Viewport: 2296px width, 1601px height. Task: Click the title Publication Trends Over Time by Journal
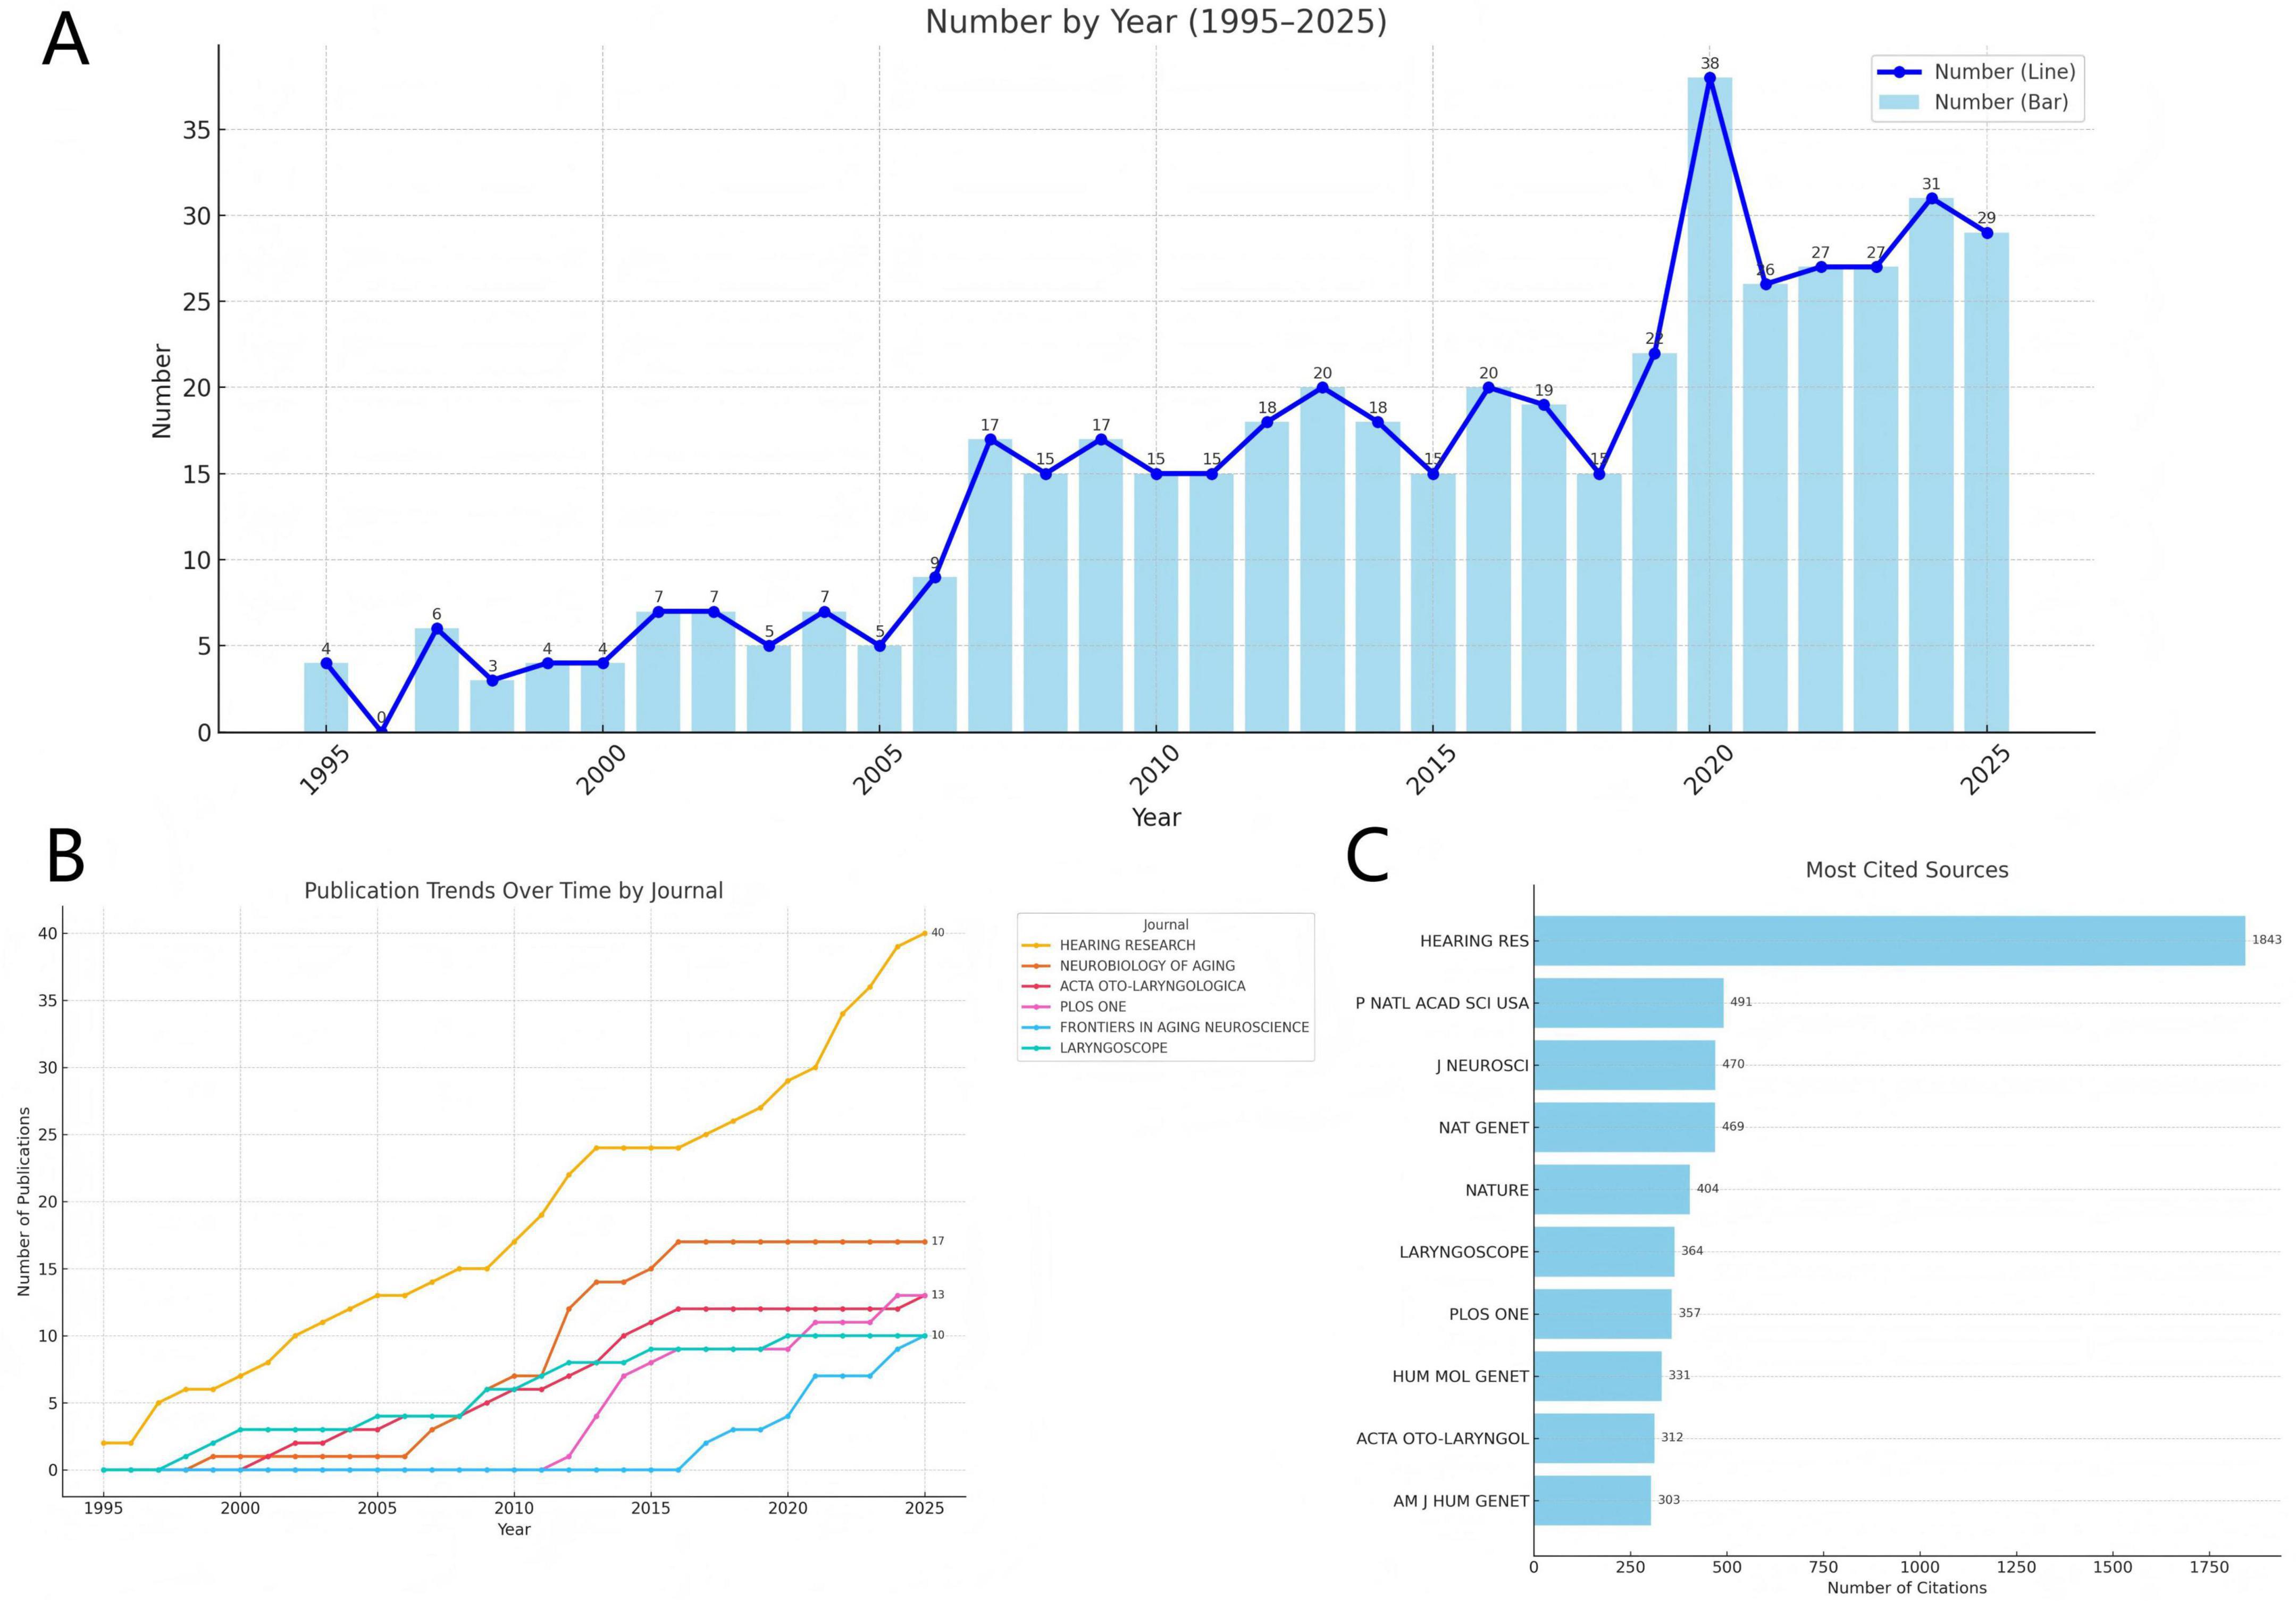[513, 891]
